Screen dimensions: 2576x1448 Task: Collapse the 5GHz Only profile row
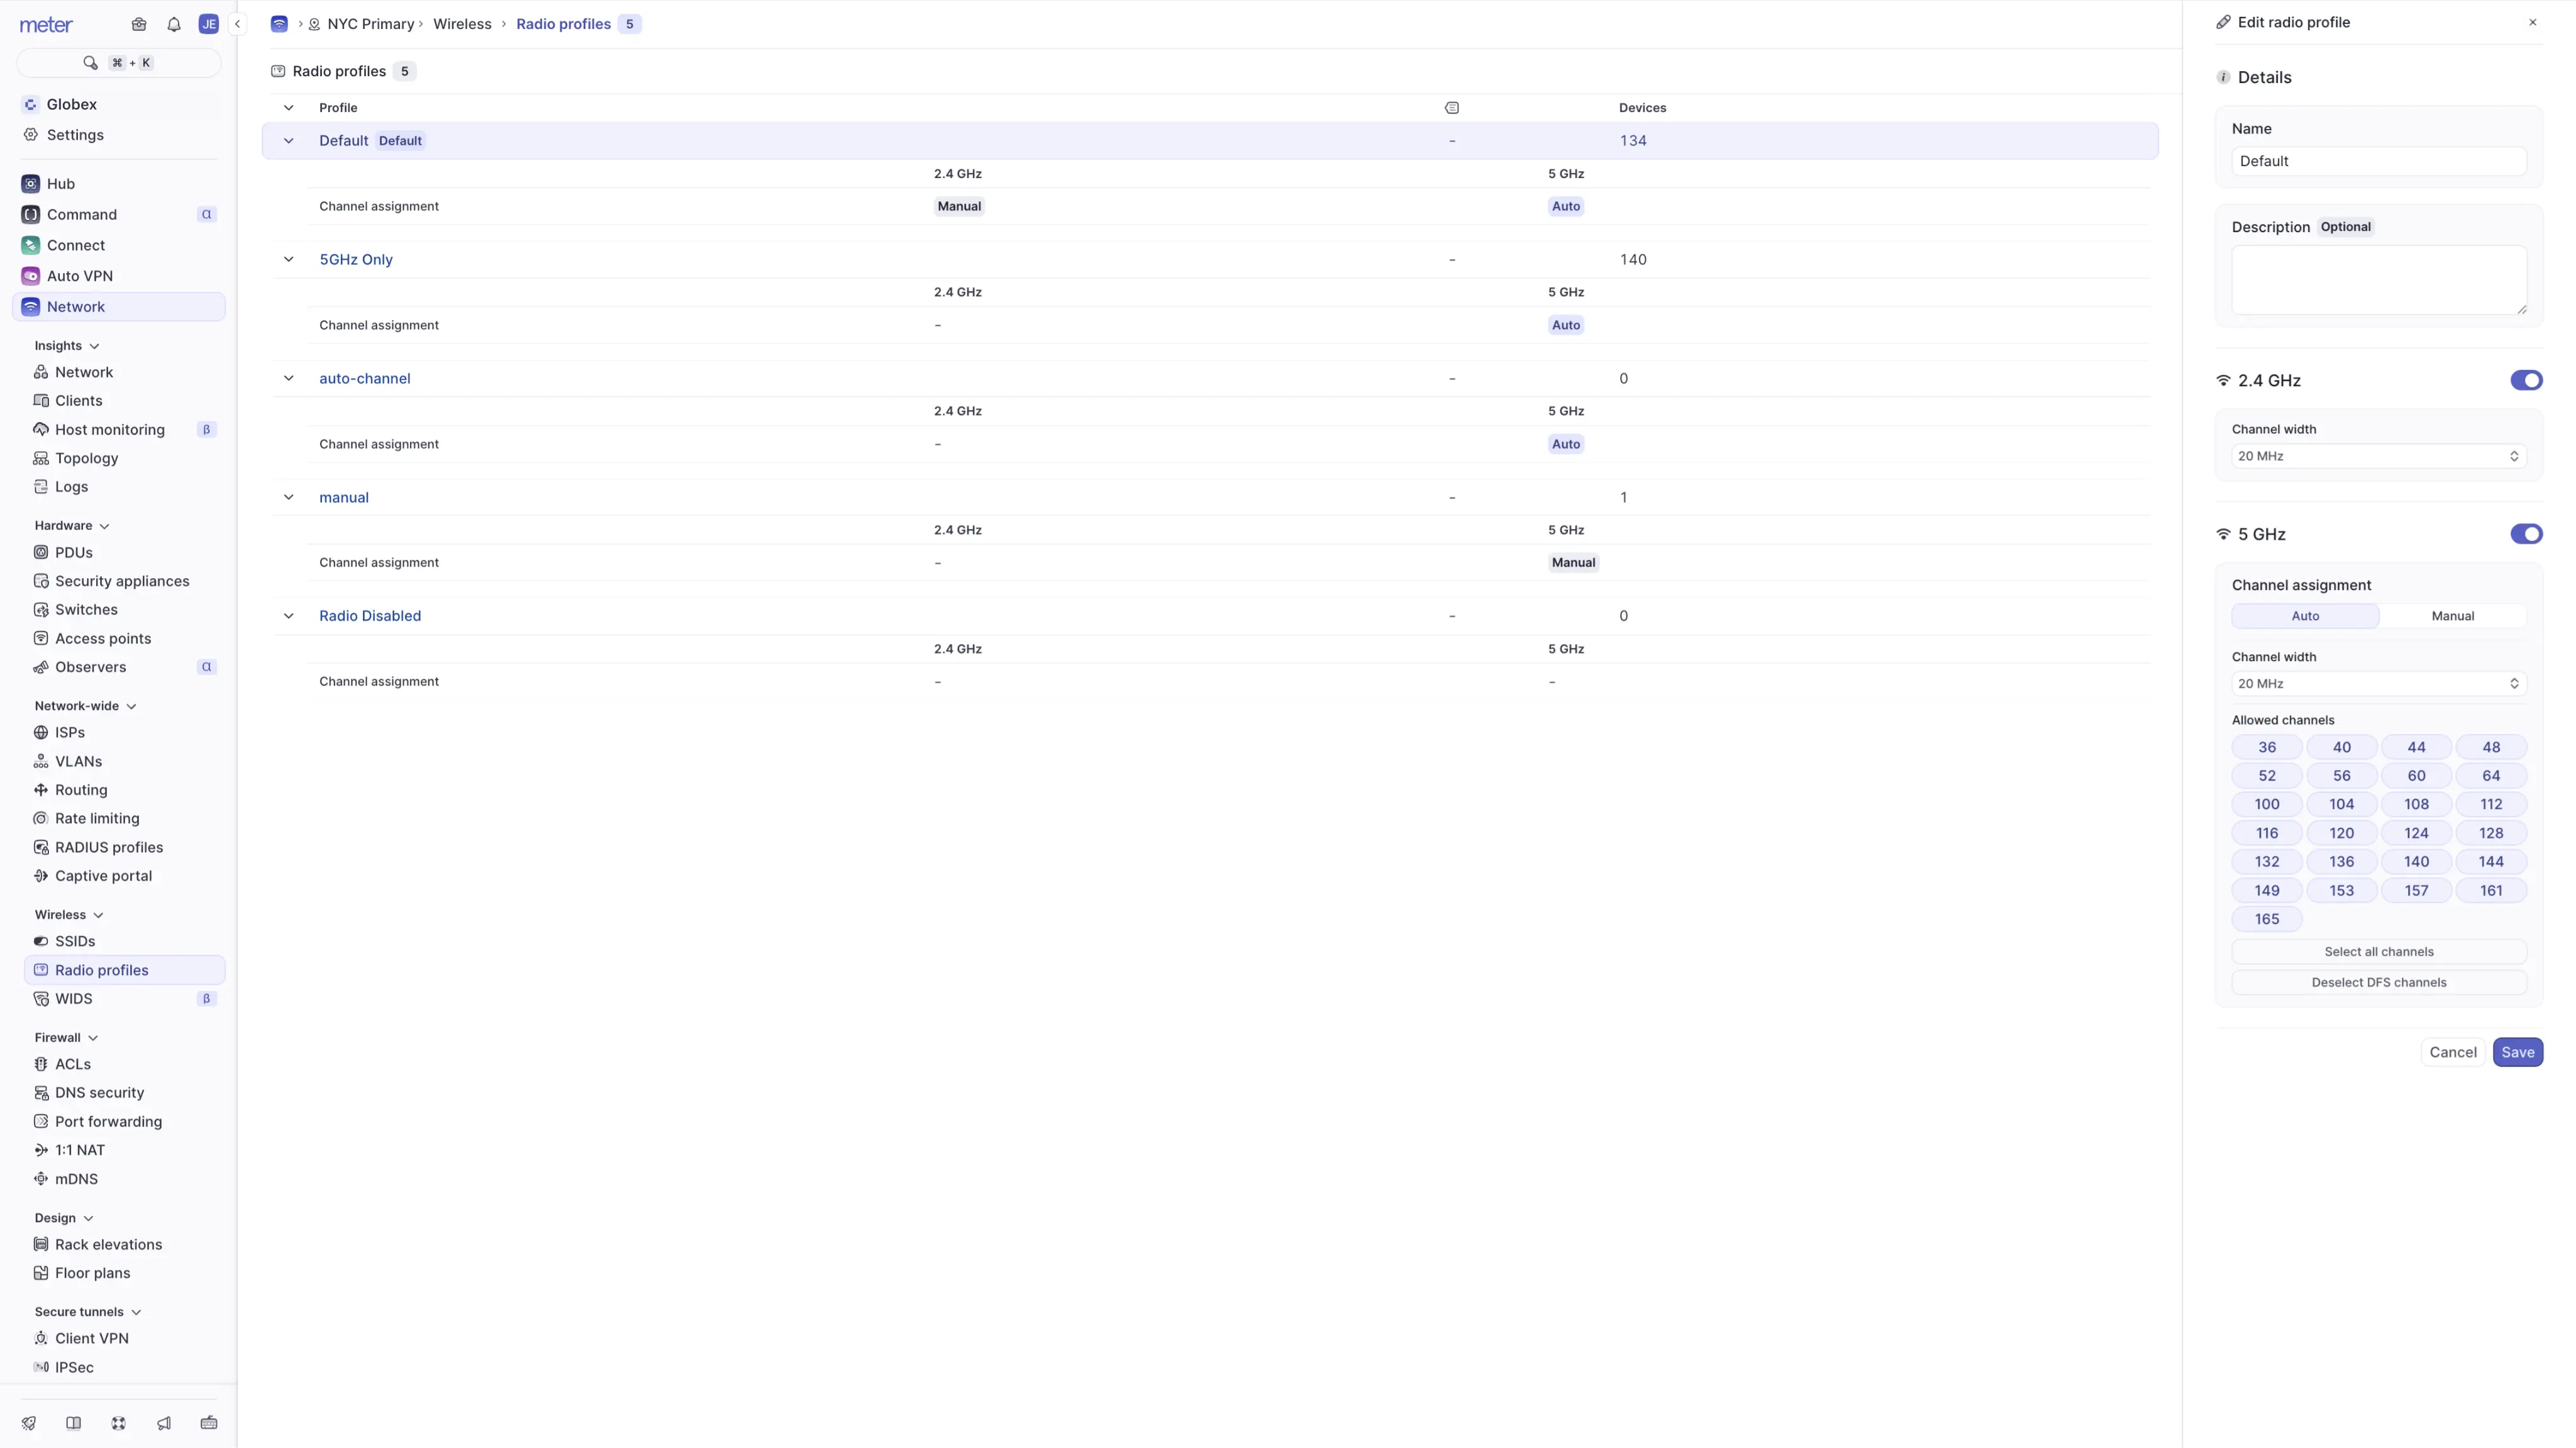(288, 260)
